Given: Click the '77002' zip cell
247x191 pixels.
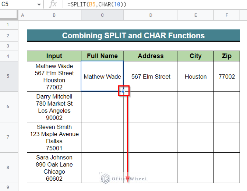Looking at the screenshot, I should coord(227,76).
